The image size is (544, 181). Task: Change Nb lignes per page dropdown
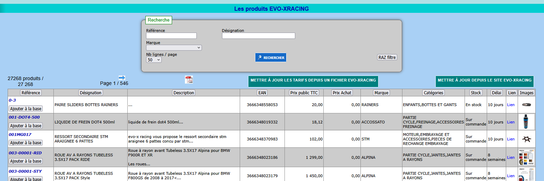154,60
